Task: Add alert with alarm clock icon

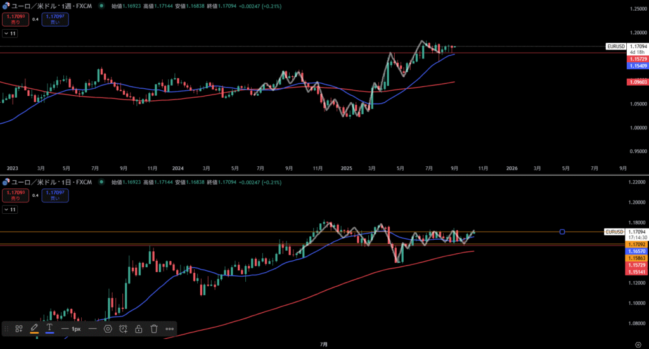Action: [124, 329]
